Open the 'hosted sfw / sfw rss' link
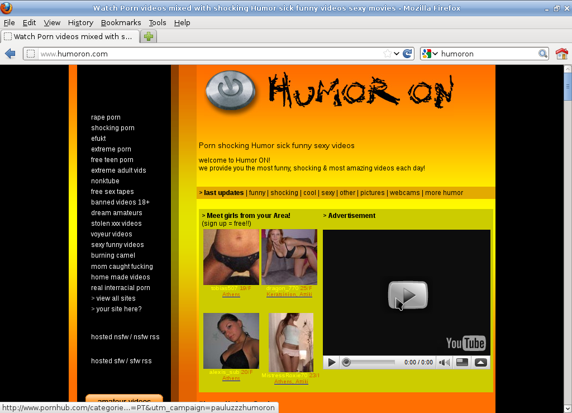Viewport: 572px width, 413px height. point(121,361)
